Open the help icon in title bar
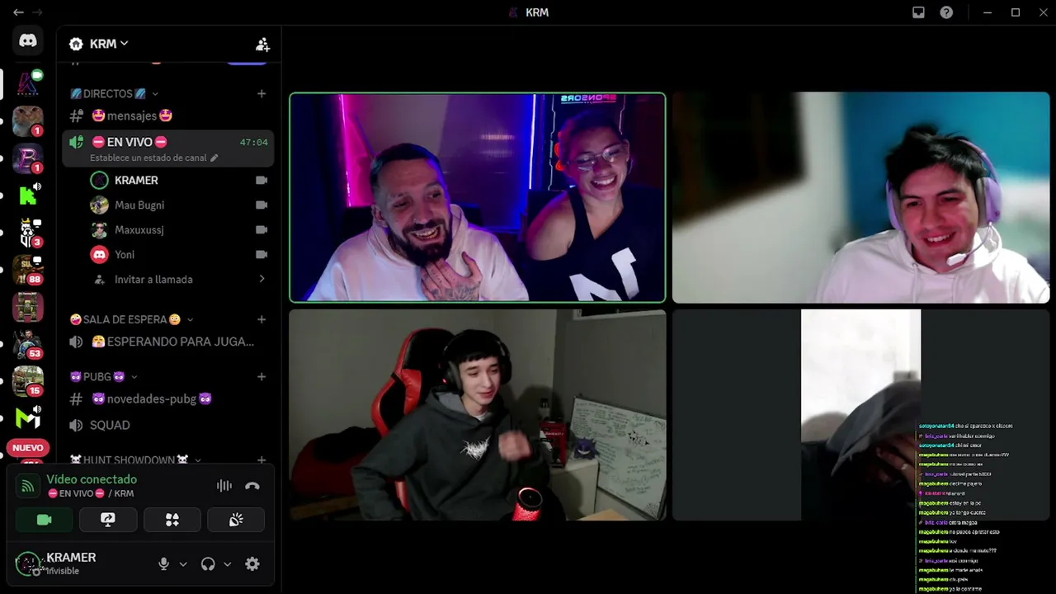Screen dimensions: 1056x594 point(946,12)
